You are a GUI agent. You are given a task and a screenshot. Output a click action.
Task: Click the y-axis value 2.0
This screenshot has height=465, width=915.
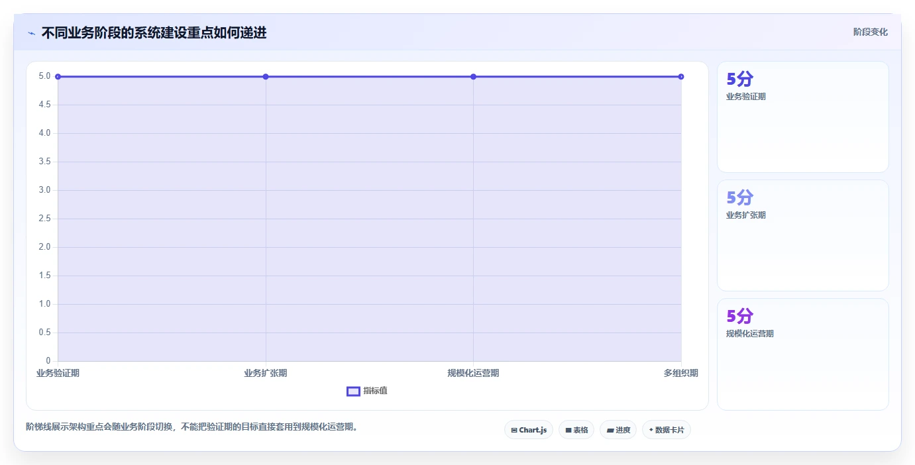click(x=44, y=247)
